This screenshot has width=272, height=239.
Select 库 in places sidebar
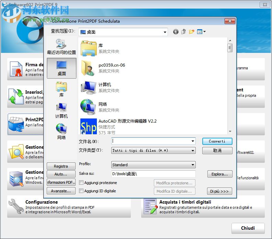pos(61,90)
